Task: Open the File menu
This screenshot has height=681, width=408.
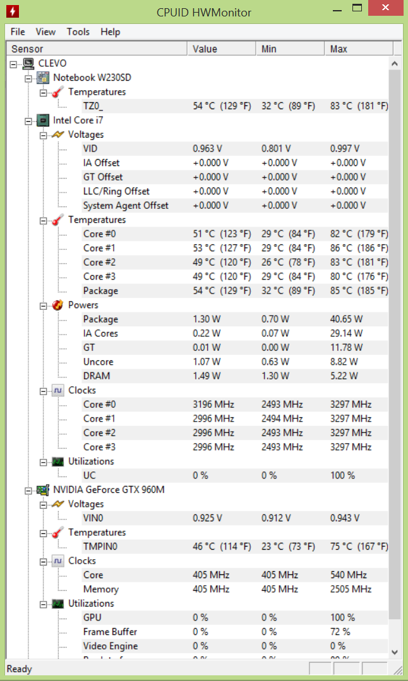Action: [x=18, y=32]
